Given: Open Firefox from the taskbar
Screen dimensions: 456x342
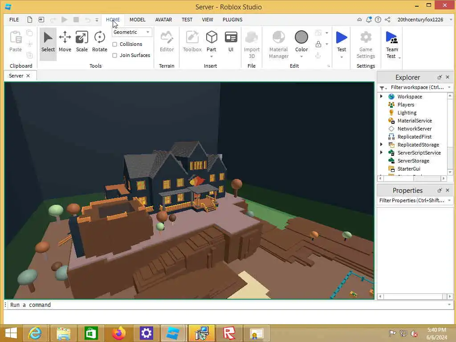Looking at the screenshot, I should click(118, 333).
